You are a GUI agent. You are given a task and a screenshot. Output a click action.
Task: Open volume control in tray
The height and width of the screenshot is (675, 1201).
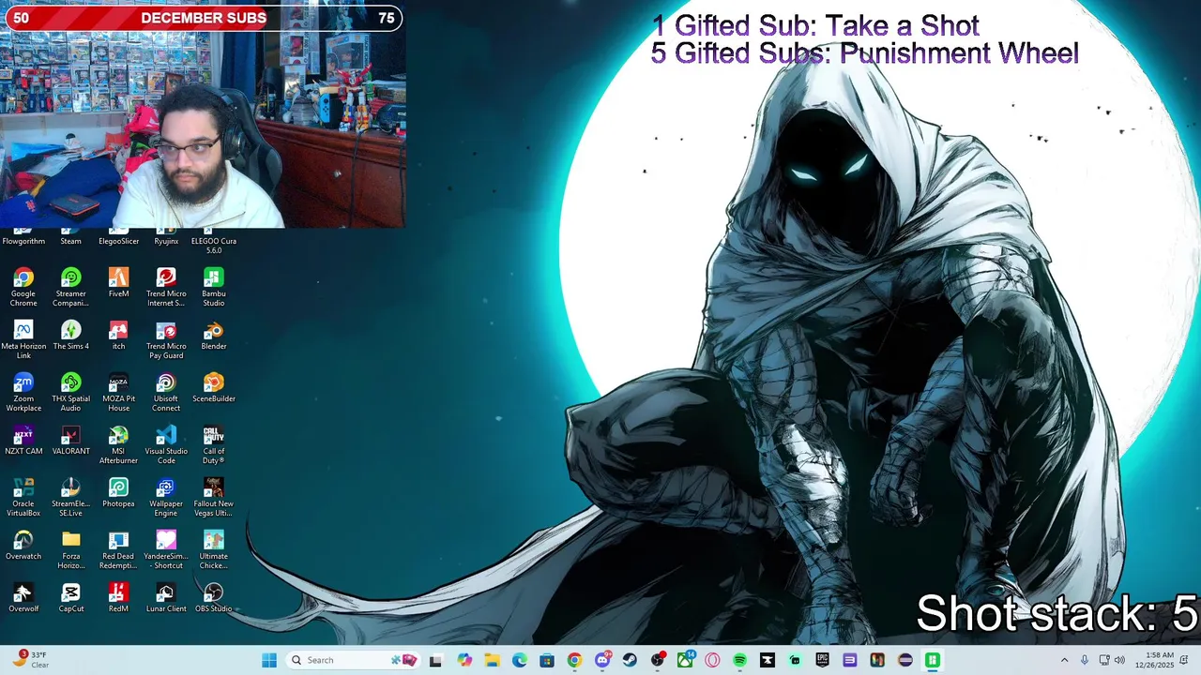click(x=1119, y=660)
